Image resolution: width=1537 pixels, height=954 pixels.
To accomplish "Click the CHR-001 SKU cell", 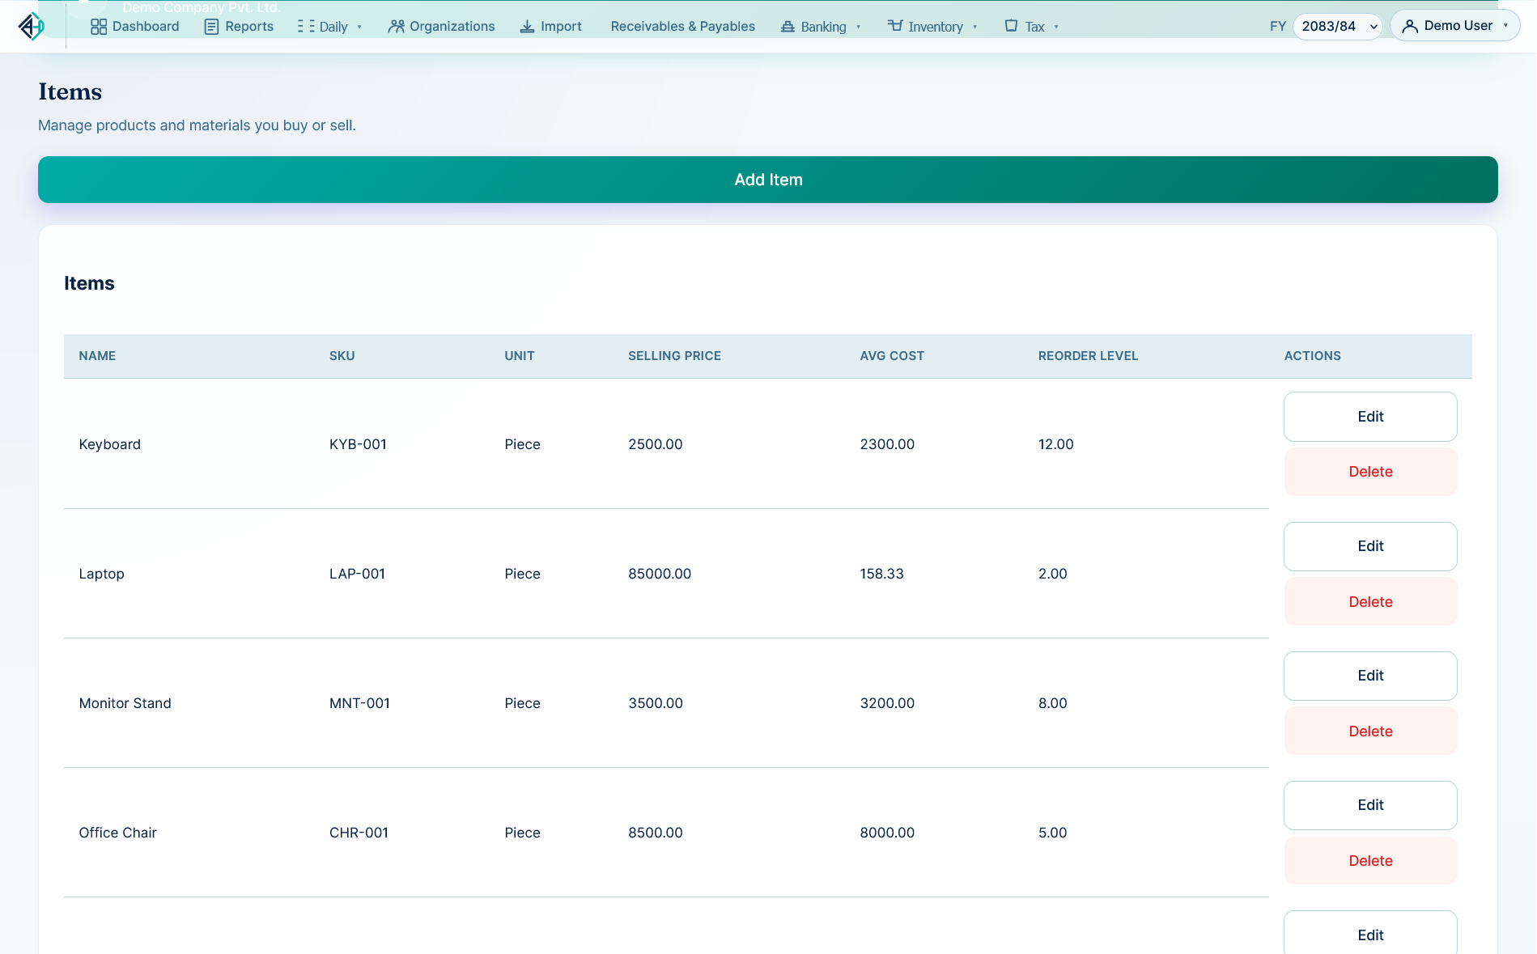I will pyautogui.click(x=359, y=833).
